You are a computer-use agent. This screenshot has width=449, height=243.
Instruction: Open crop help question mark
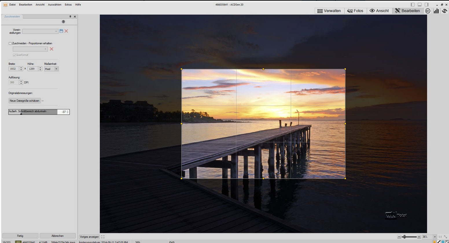pos(63,22)
